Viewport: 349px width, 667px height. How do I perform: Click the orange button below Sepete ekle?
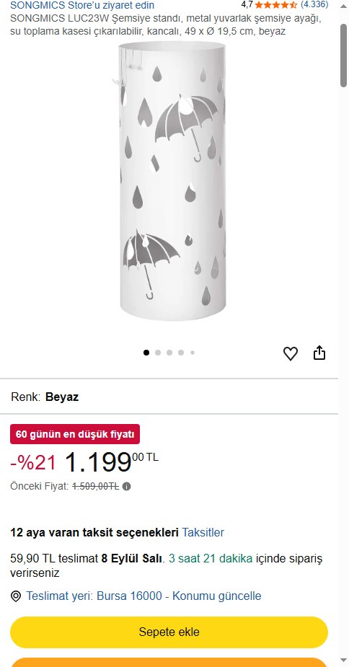point(169,663)
